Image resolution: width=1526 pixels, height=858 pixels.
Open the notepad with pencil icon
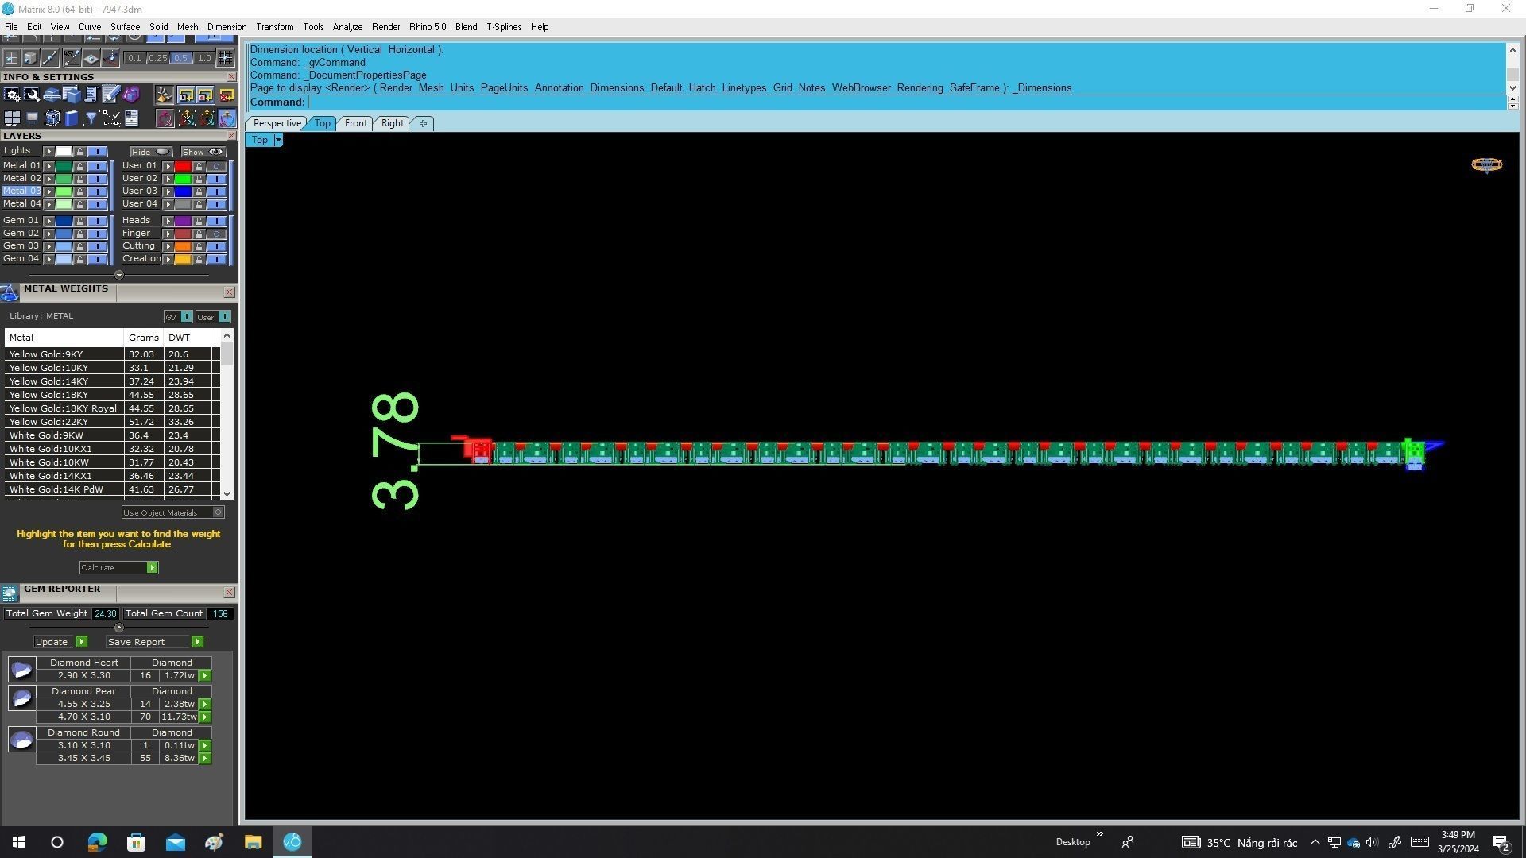pos(110,95)
